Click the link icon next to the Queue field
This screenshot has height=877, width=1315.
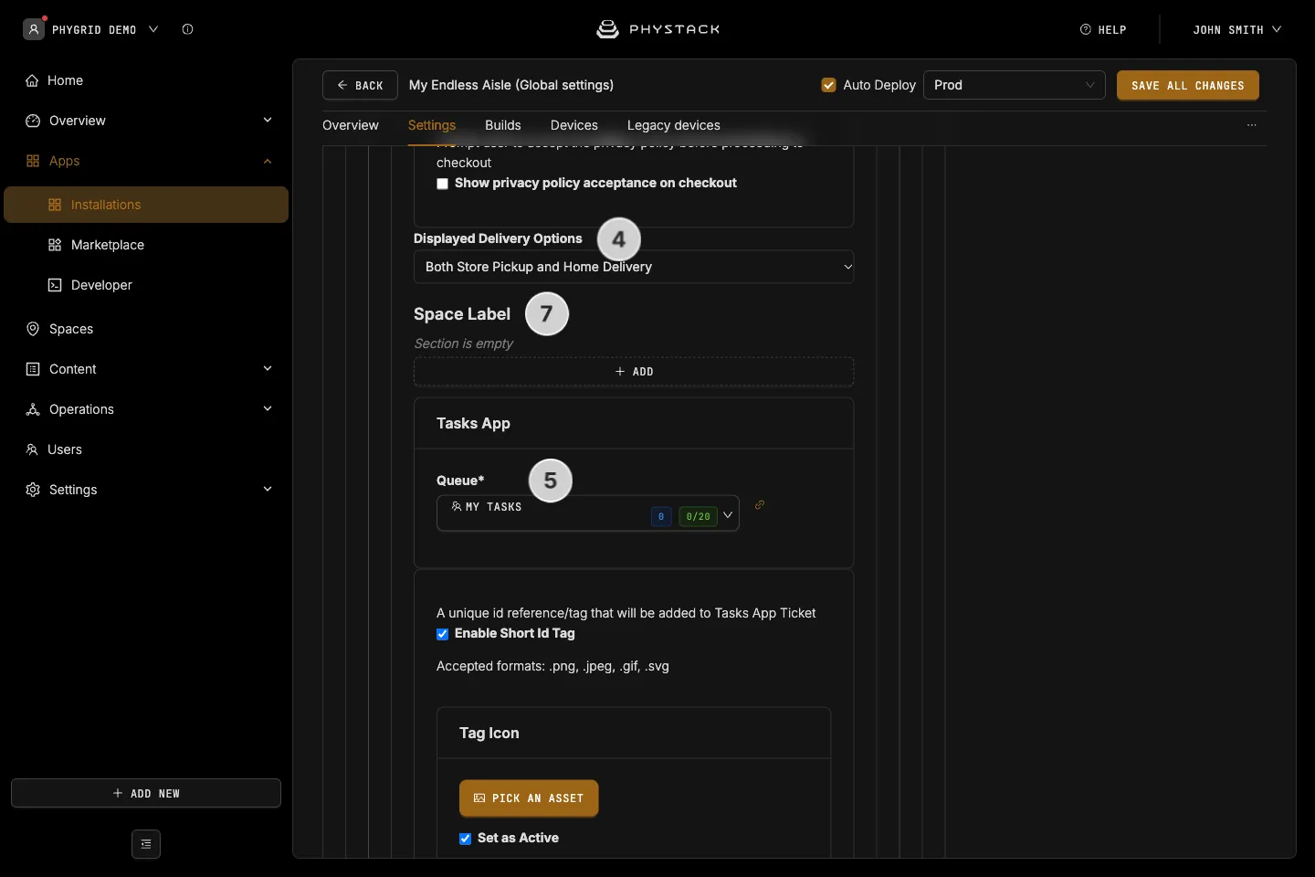pos(760,505)
